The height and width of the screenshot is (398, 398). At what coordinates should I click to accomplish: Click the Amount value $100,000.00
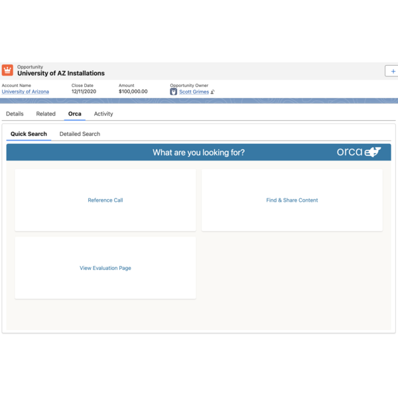point(133,92)
